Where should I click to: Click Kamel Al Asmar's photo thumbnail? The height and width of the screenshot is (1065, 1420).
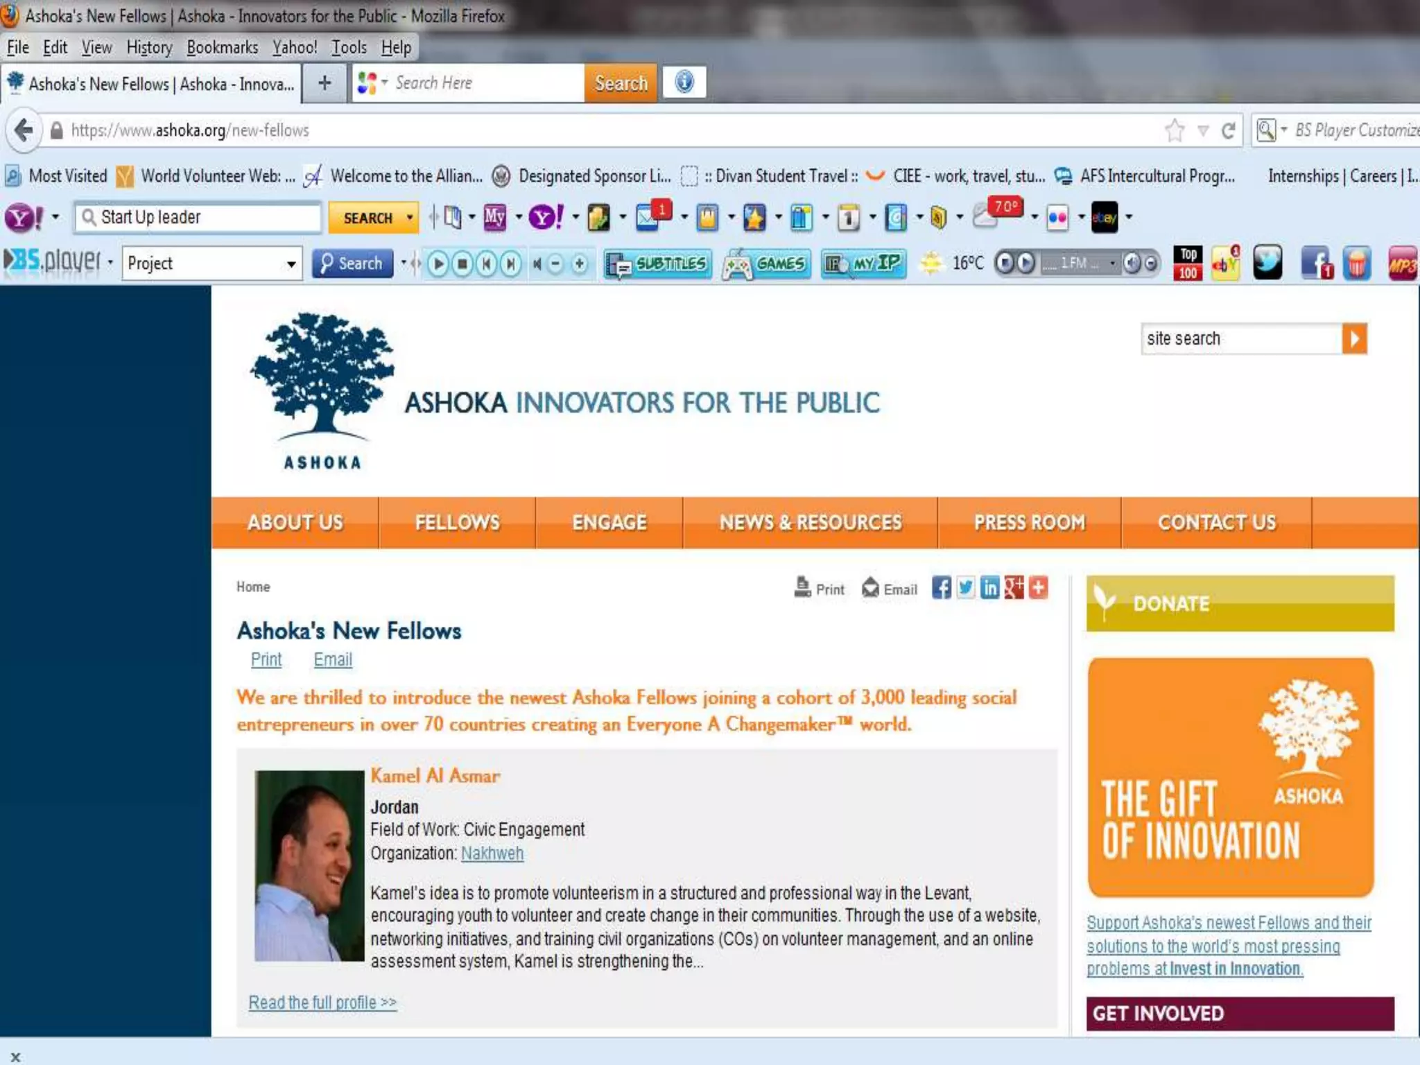pyautogui.click(x=309, y=865)
